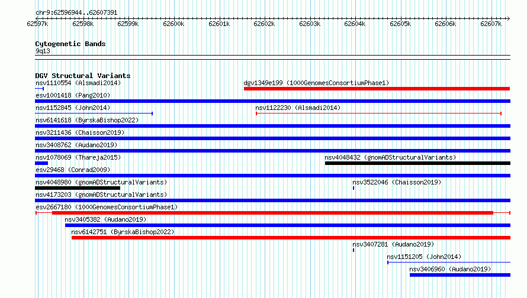The width and height of the screenshot is (527, 298).
Task: Click the DGV Structural Variants track title
Action: point(83,76)
